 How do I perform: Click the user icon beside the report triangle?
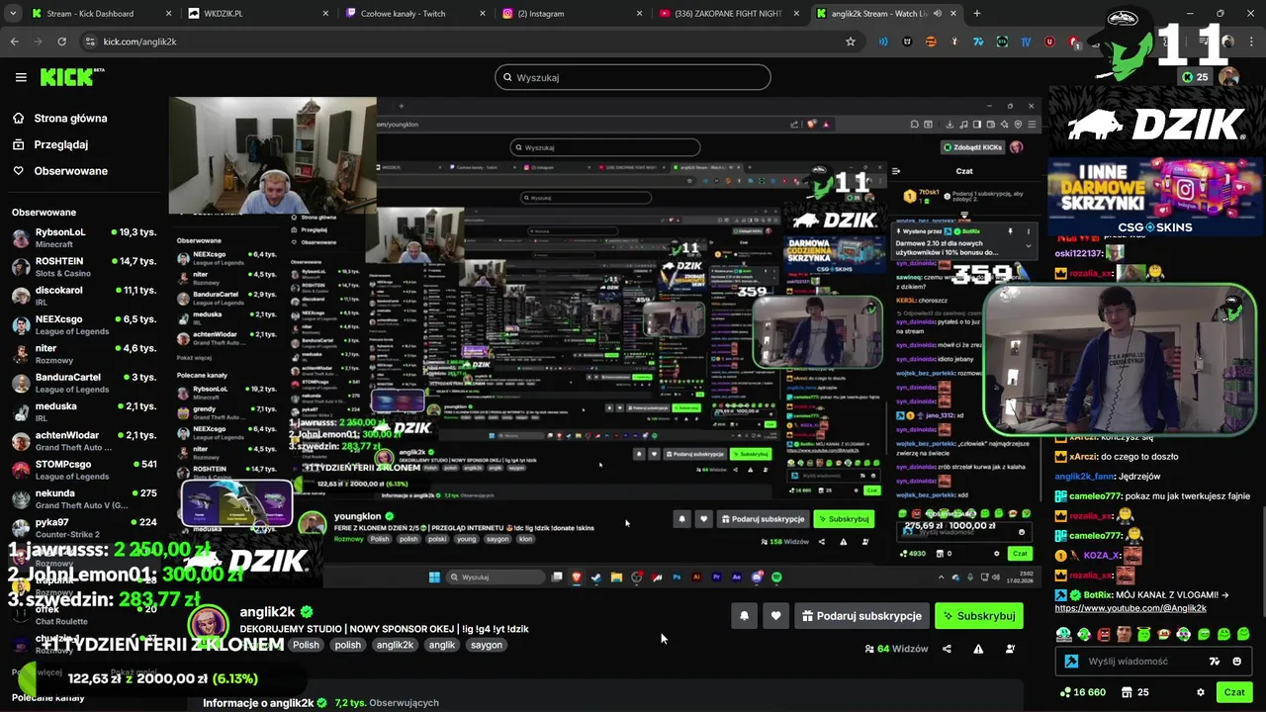[1010, 649]
